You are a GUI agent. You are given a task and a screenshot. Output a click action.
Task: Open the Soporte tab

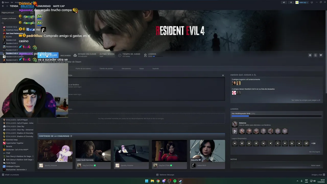coord(156,68)
